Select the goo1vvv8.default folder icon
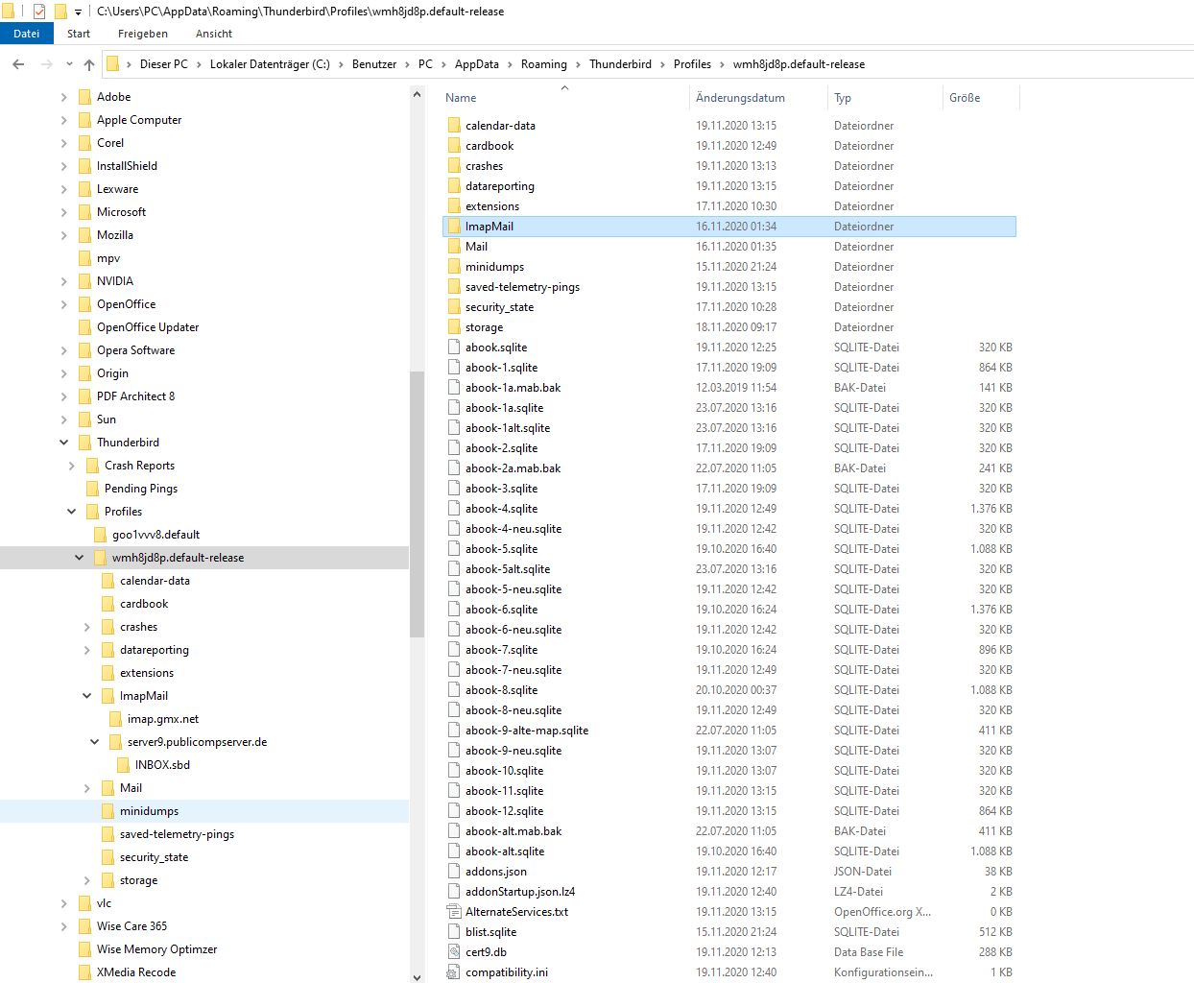The image size is (1194, 983). pos(100,535)
